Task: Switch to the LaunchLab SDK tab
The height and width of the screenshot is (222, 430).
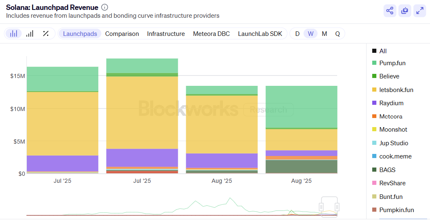Action: tap(260, 34)
